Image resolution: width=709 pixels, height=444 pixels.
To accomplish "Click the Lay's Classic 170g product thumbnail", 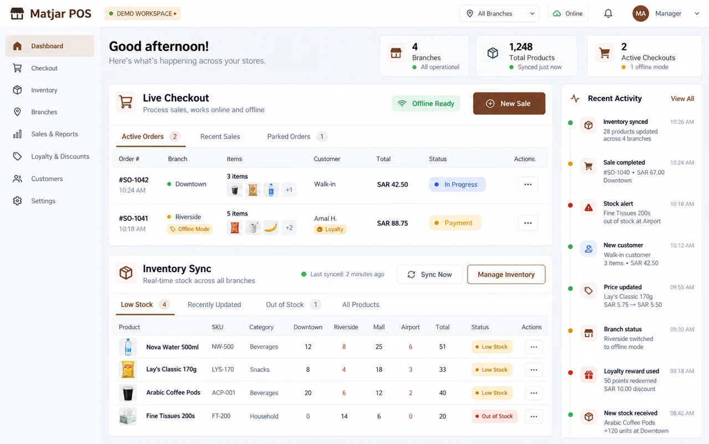I will [128, 369].
